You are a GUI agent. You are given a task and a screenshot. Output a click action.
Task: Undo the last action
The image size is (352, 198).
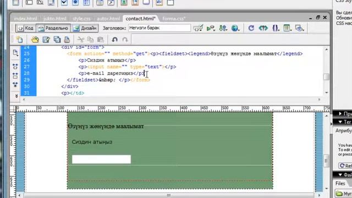click(x=115, y=40)
